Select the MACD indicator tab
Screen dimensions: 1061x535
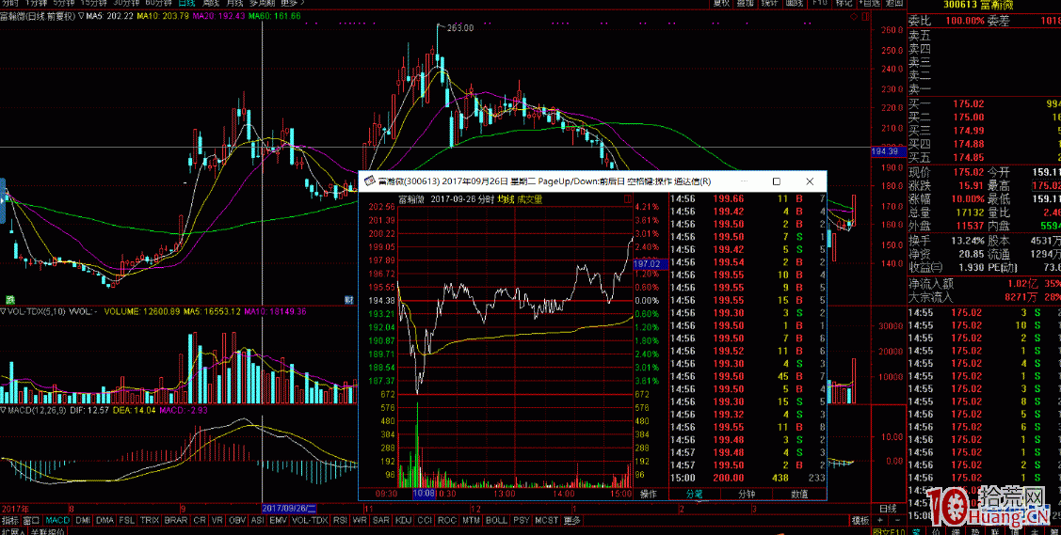pyautogui.click(x=57, y=520)
